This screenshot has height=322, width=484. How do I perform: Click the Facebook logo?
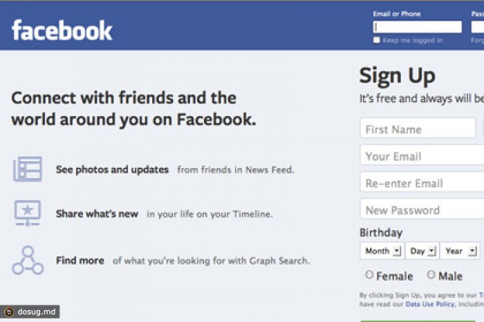point(62,30)
